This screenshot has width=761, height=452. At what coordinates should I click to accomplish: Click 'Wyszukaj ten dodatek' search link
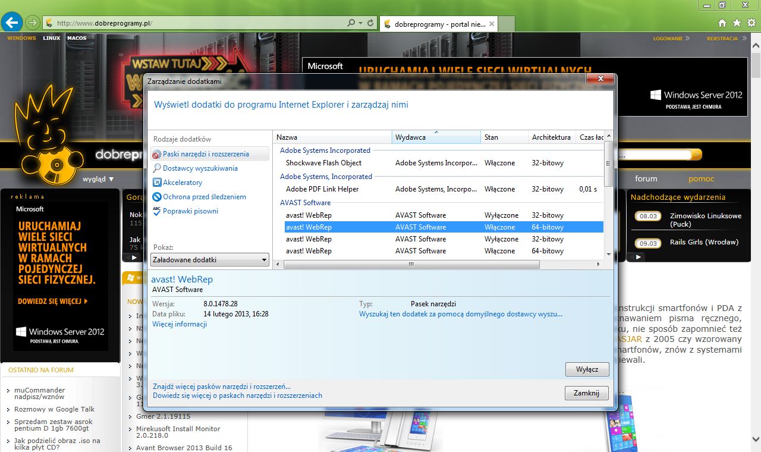pos(461,314)
